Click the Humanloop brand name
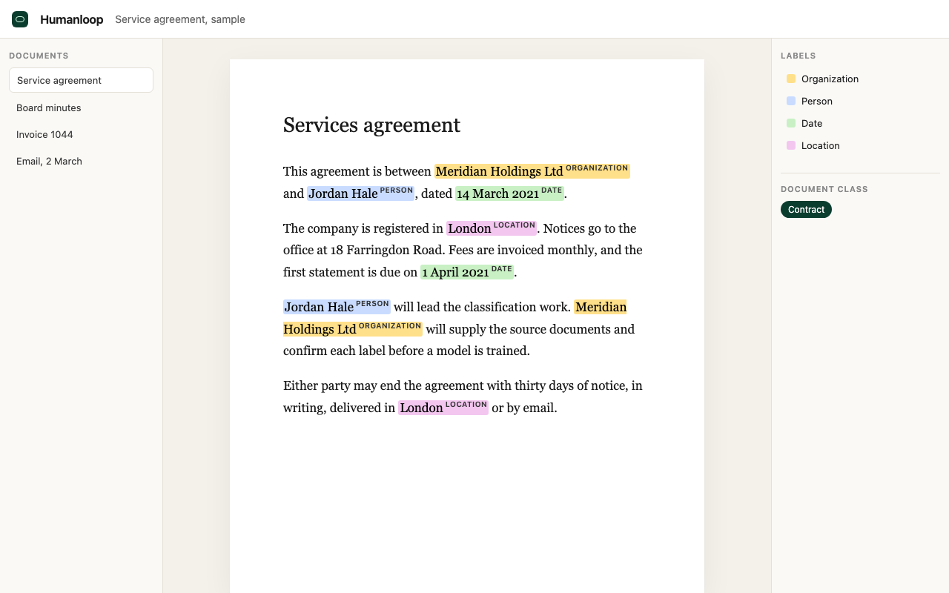Screen dimensions: 949x593 (x=72, y=19)
